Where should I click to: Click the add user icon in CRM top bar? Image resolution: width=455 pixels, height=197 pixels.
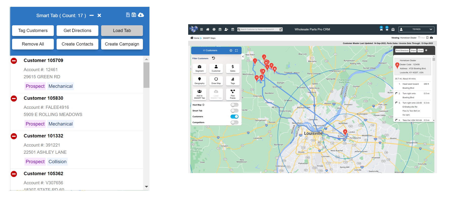point(226,30)
